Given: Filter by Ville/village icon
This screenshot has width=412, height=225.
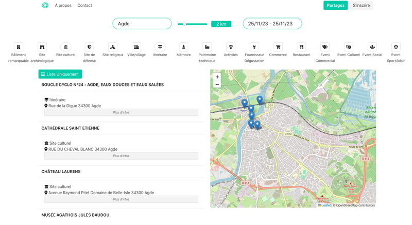Looking at the screenshot, I should pyautogui.click(x=136, y=47).
